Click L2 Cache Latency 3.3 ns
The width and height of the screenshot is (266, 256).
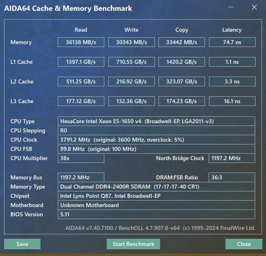pyautogui.click(x=232, y=81)
